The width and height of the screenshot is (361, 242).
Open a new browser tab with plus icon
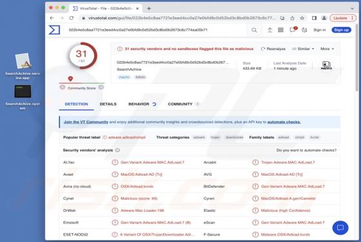[149, 8]
